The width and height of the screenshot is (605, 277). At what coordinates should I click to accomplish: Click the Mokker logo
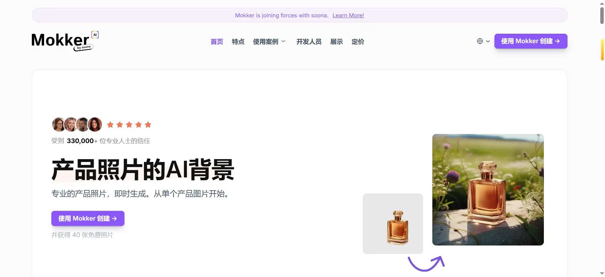tap(65, 41)
